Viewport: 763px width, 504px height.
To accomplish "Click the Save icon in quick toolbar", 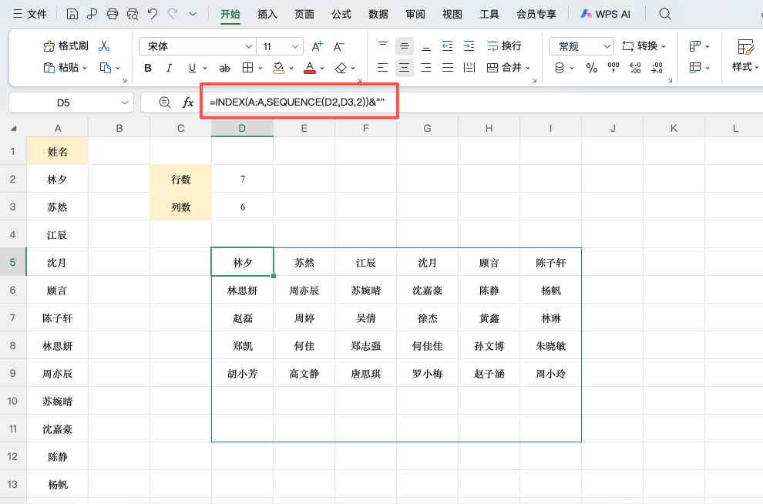I will click(72, 14).
